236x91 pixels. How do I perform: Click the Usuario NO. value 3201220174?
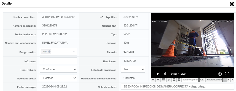point(131,25)
